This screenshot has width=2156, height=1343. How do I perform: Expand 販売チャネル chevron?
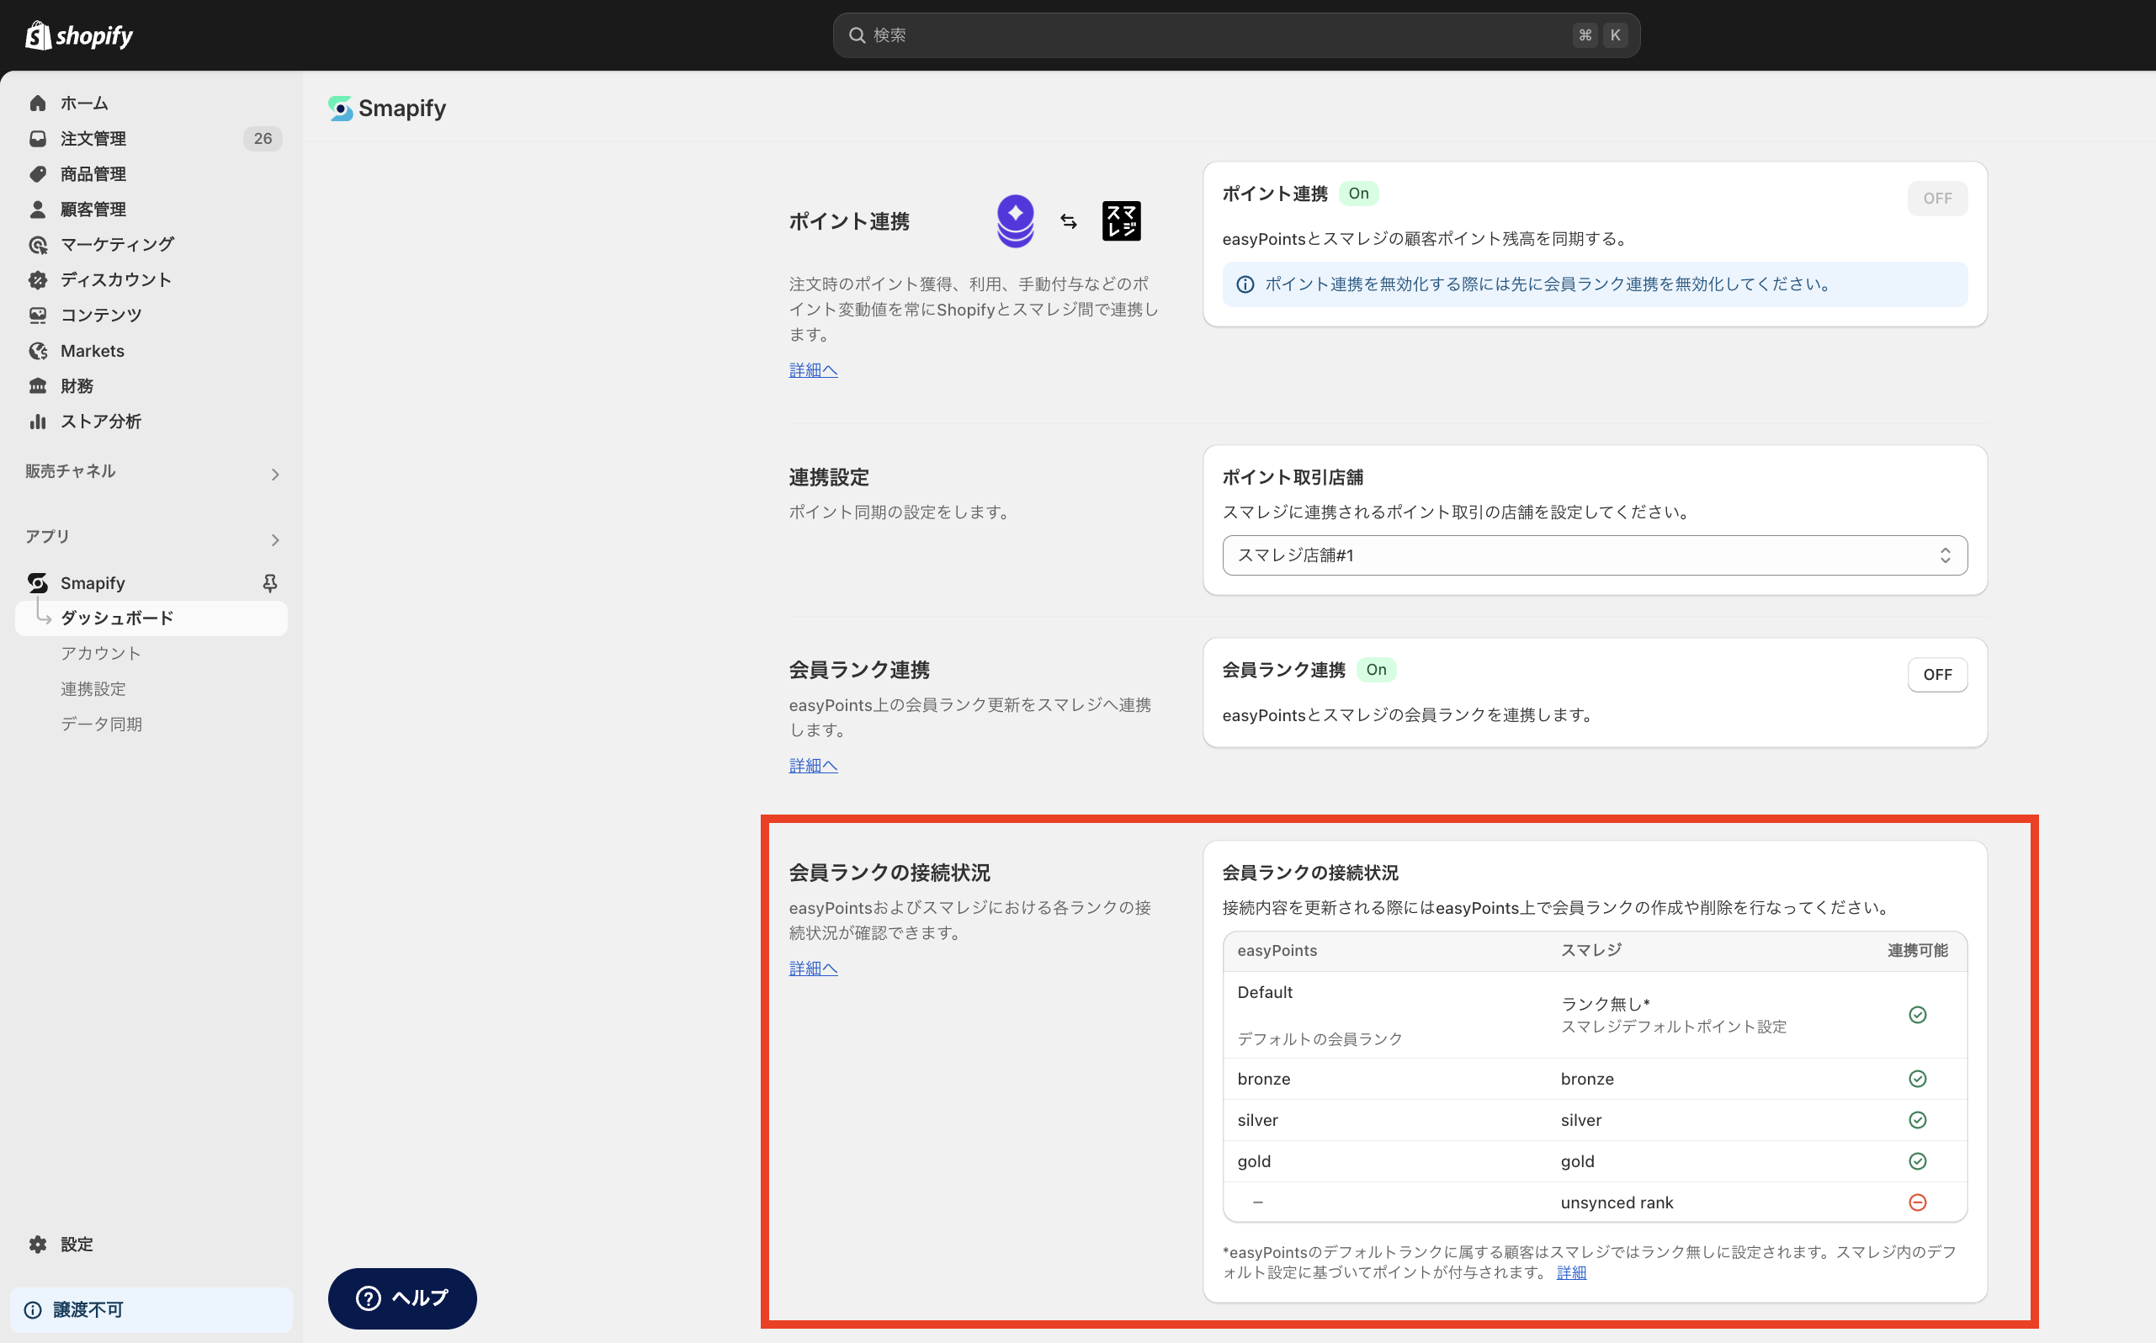point(274,475)
